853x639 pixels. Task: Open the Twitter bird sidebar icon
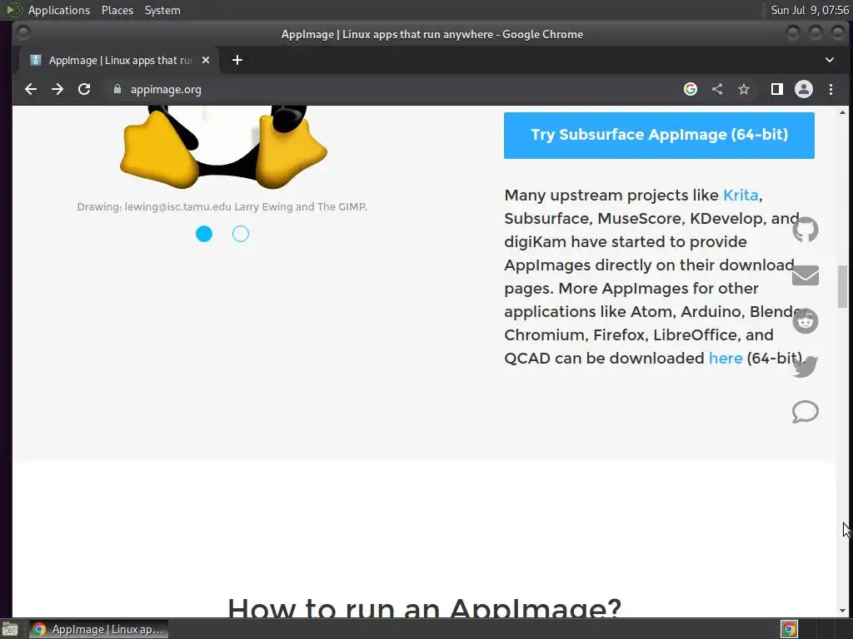[x=806, y=366]
